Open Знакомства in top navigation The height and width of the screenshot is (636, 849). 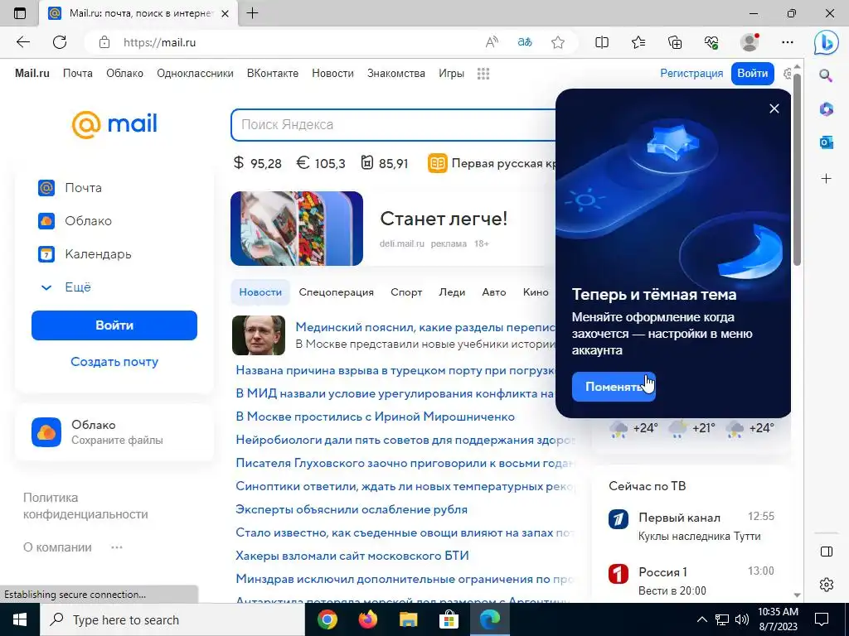[x=395, y=74]
